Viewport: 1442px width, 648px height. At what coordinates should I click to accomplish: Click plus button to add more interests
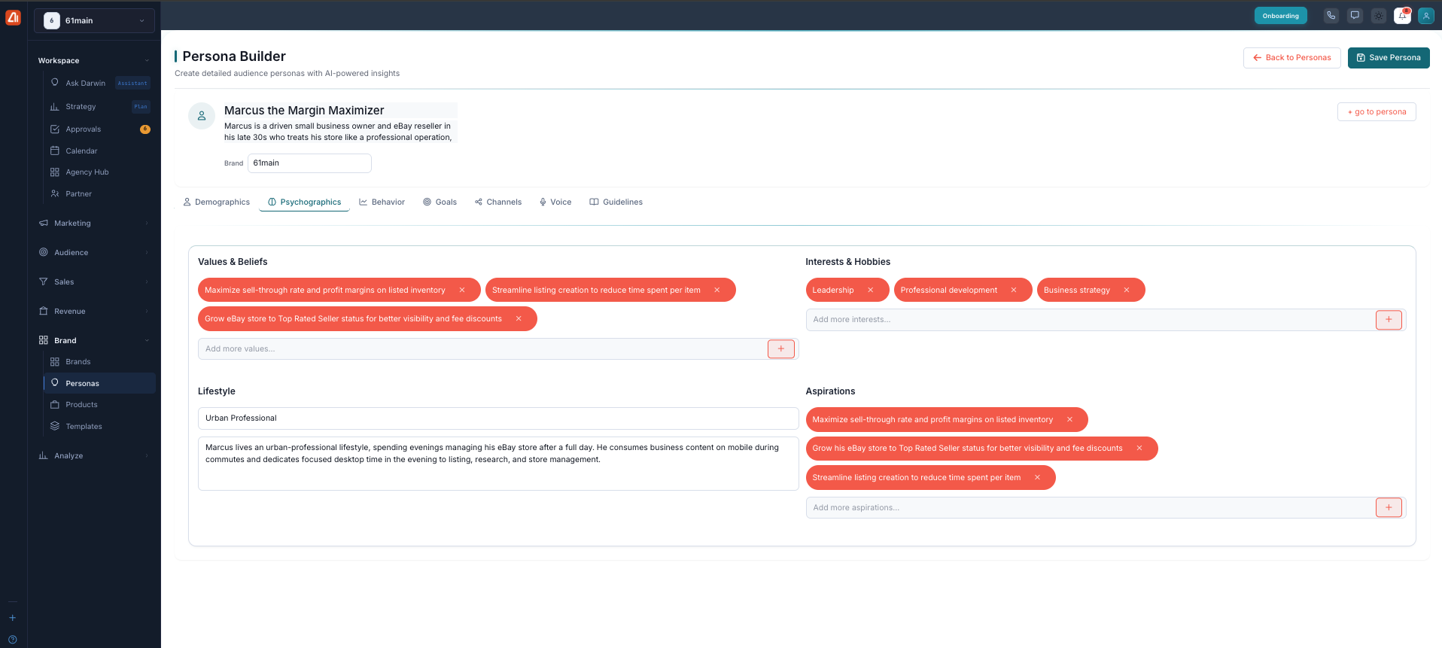1389,320
